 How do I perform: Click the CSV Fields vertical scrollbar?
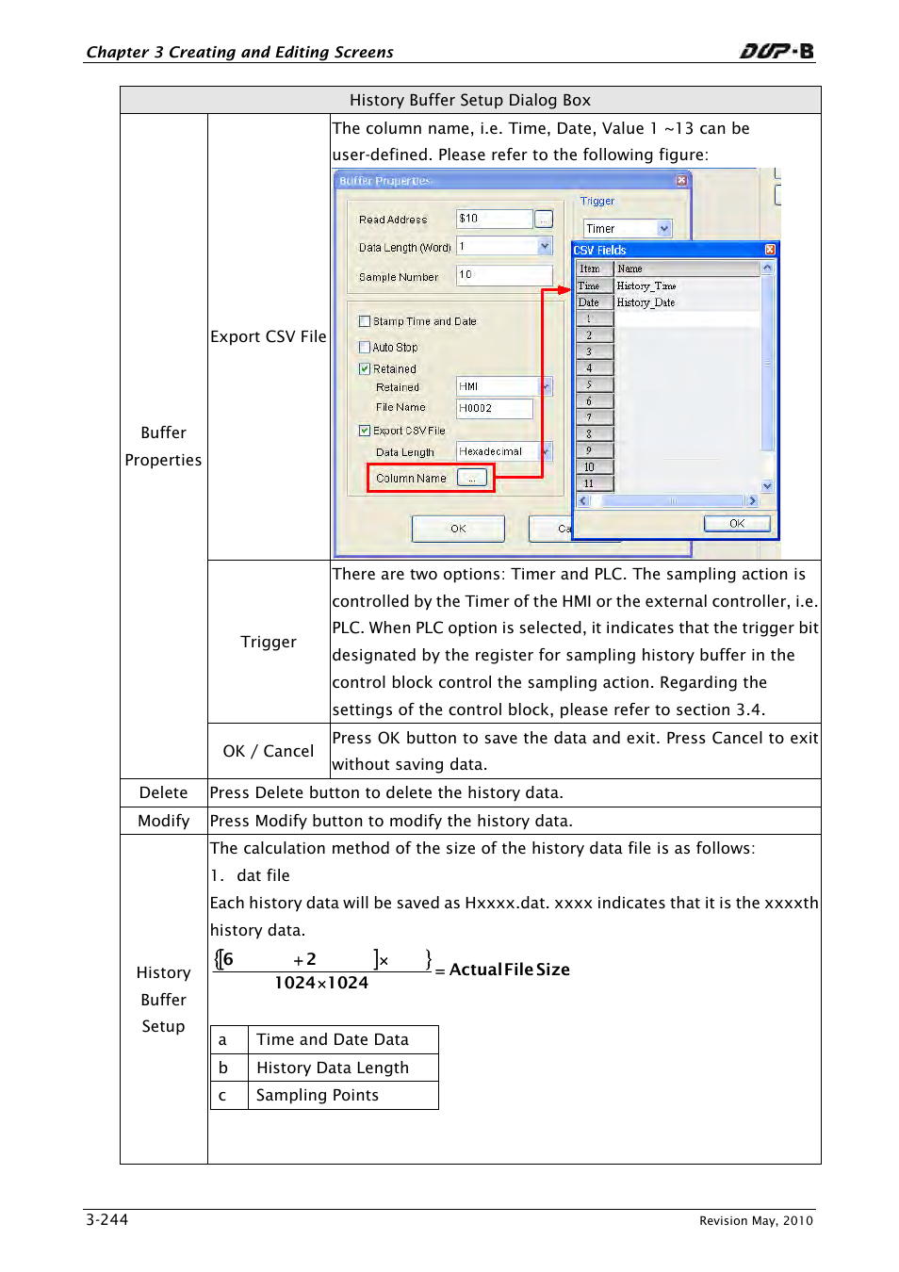pos(767,377)
